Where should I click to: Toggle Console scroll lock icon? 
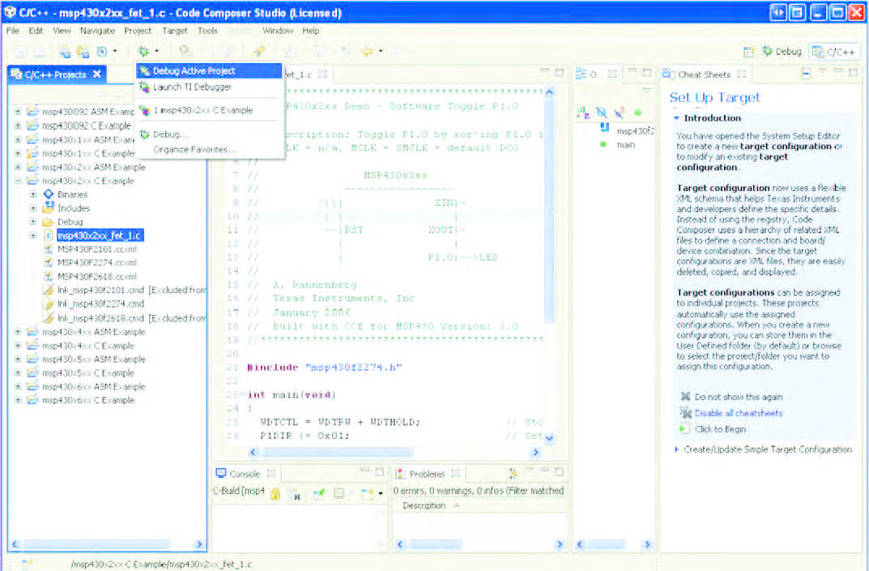coord(275,494)
